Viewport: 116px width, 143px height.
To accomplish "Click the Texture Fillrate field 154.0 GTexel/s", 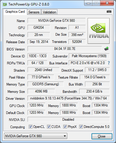I will [95, 77].
